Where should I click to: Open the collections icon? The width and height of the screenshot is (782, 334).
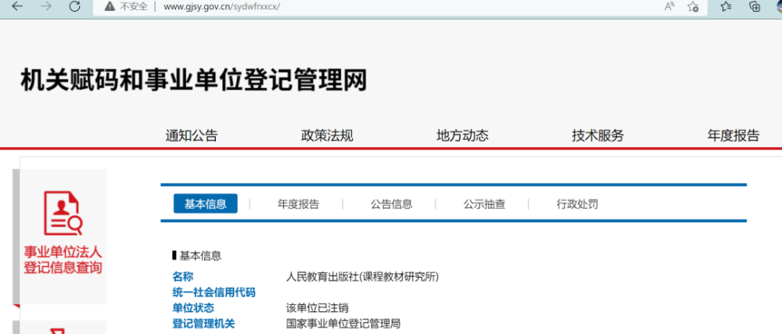(755, 6)
